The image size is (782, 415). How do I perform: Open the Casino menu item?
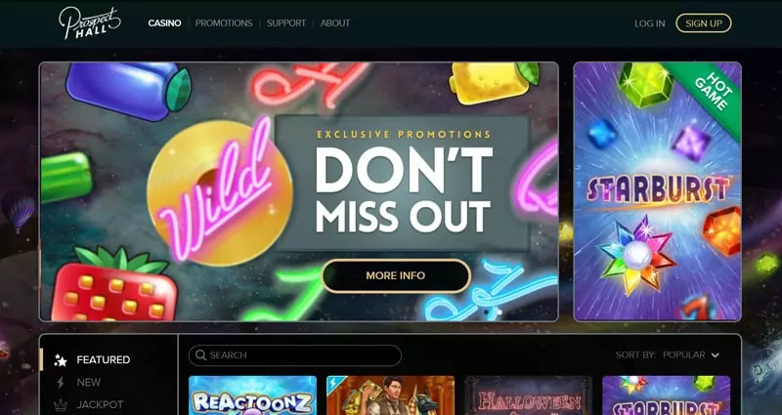pyautogui.click(x=164, y=23)
